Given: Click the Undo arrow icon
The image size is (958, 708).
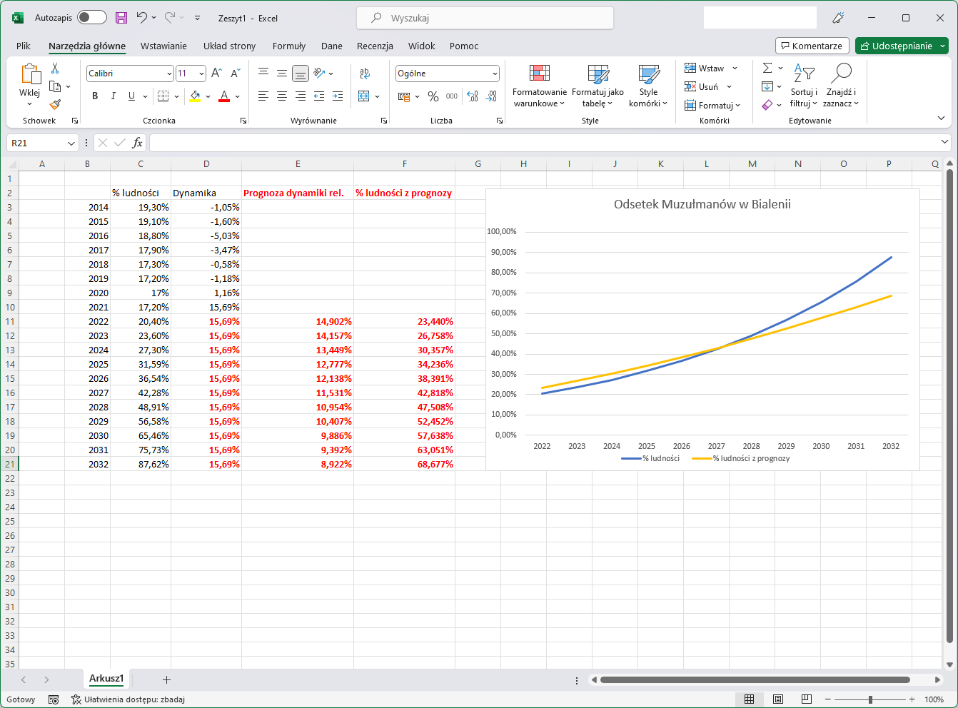Looking at the screenshot, I should 141,18.
